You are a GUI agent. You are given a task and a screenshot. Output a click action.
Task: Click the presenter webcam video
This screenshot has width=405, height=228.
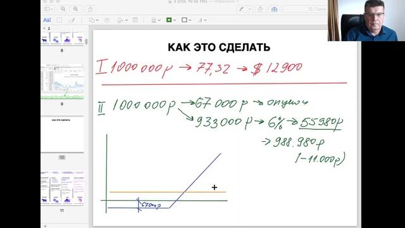pyautogui.click(x=366, y=20)
